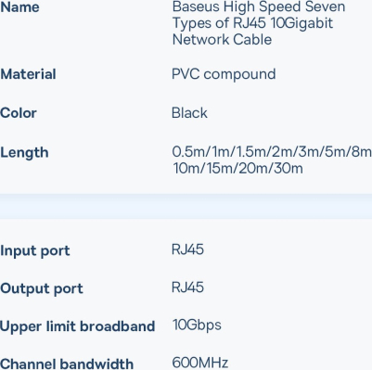
Task: Click the Channel bandwidth label
Action: (x=67, y=364)
